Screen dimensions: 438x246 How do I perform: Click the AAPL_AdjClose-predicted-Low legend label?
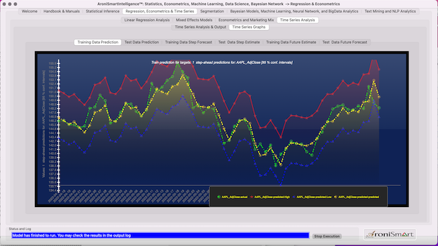click(x=313, y=197)
